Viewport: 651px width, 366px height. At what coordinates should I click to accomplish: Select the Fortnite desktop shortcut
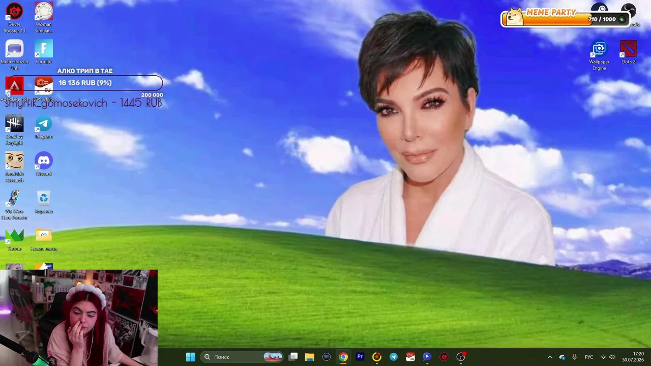(x=44, y=52)
